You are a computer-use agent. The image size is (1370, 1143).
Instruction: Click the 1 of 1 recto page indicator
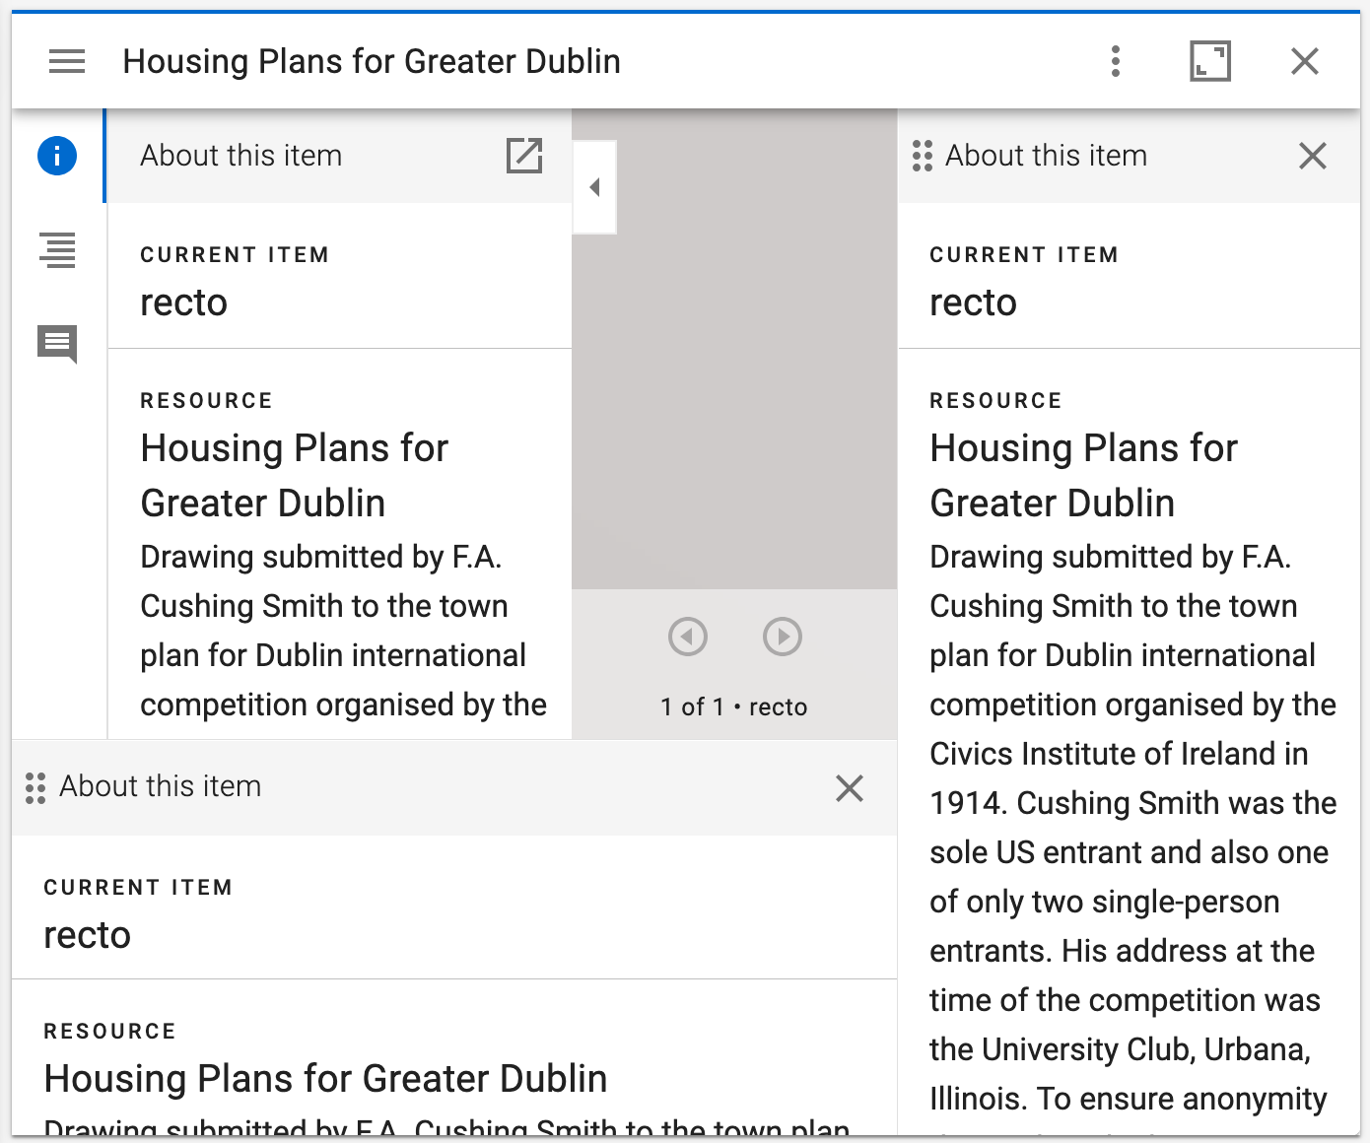pyautogui.click(x=733, y=706)
